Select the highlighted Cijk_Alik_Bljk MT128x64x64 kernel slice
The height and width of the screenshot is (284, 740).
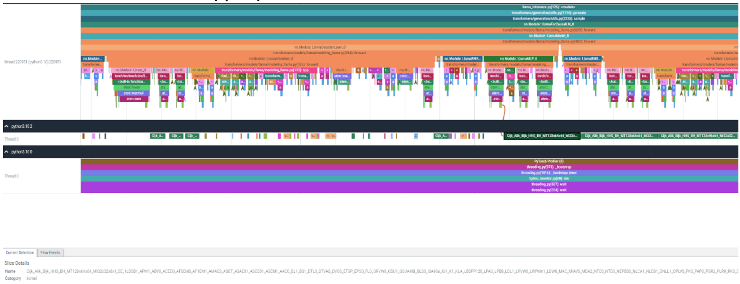541,136
